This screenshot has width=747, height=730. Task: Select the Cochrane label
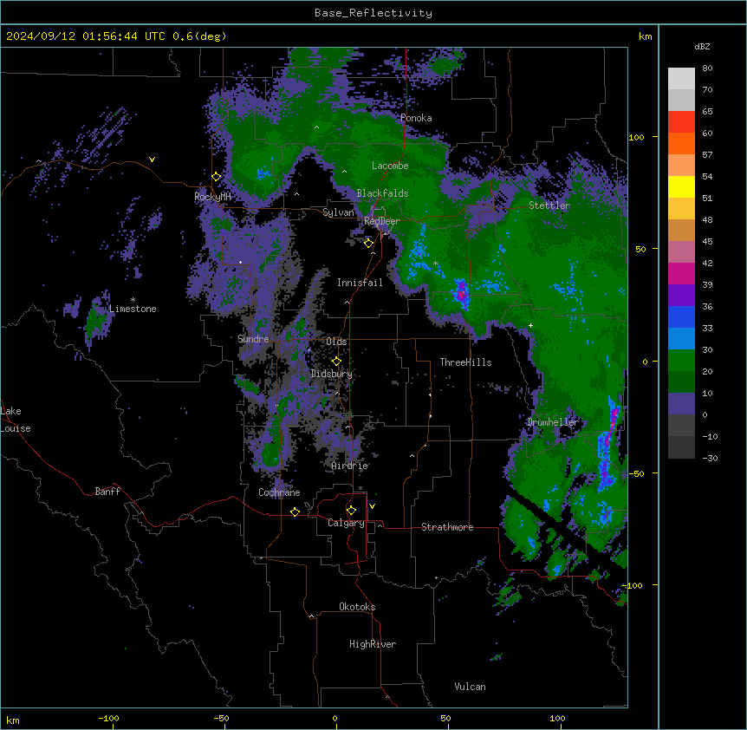click(x=279, y=492)
